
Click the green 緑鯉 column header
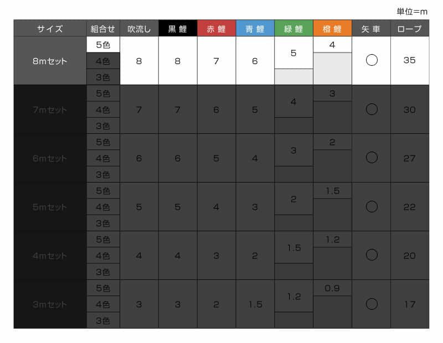click(294, 29)
